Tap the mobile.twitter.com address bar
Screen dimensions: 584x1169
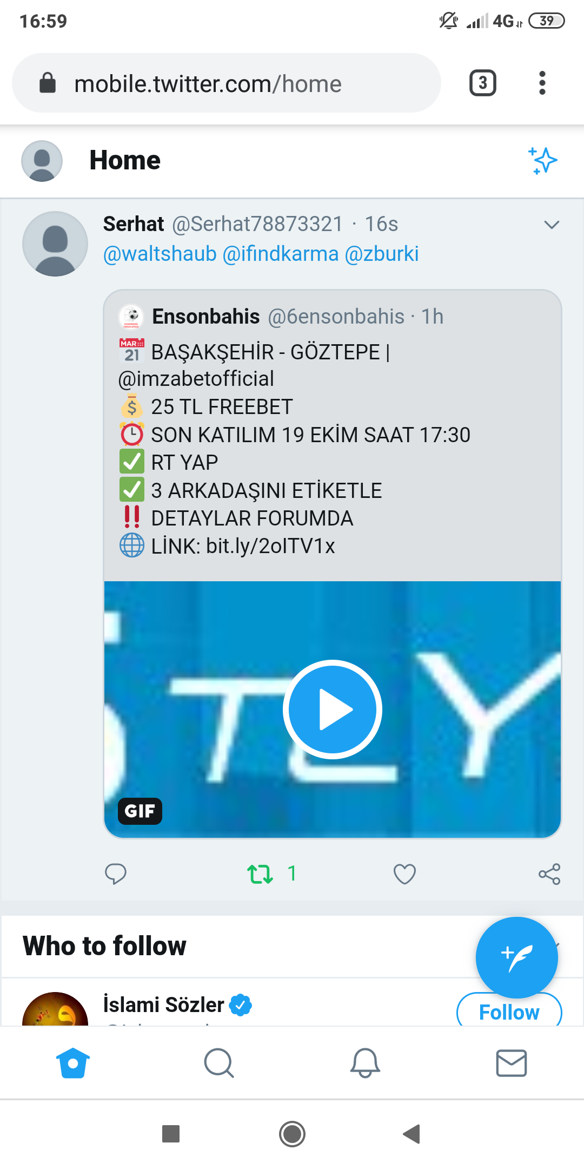click(x=227, y=83)
